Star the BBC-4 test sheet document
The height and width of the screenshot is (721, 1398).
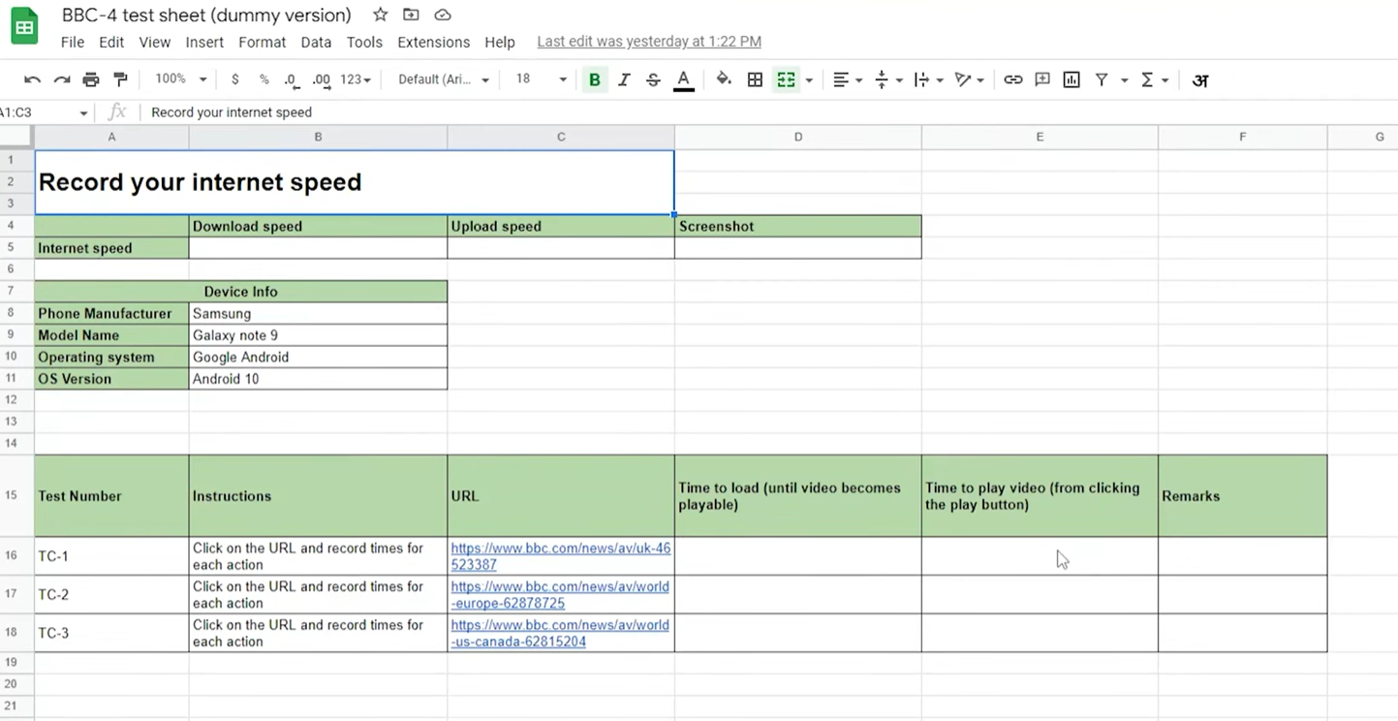click(x=381, y=15)
